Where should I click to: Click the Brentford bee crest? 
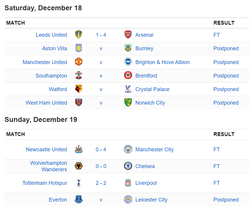[x=128, y=76]
